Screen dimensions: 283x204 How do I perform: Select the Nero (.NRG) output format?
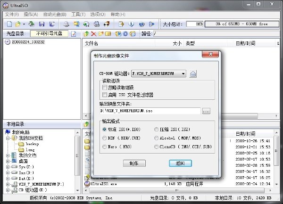(105, 147)
